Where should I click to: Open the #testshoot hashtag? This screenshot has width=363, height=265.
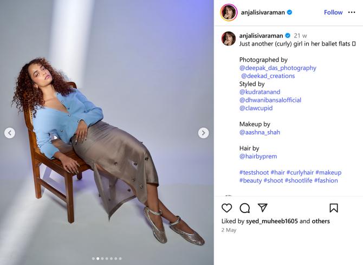254,172
